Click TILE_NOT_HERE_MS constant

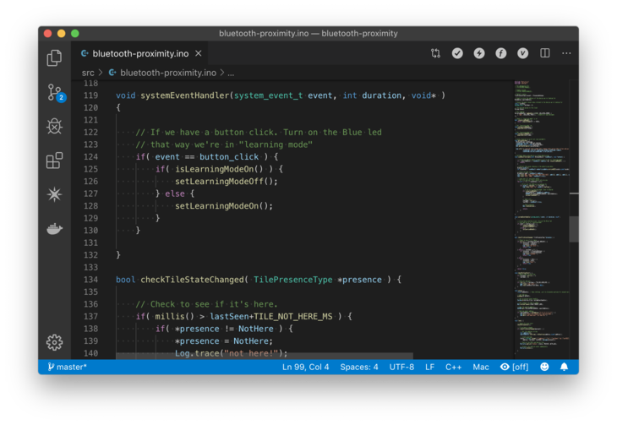293,316
